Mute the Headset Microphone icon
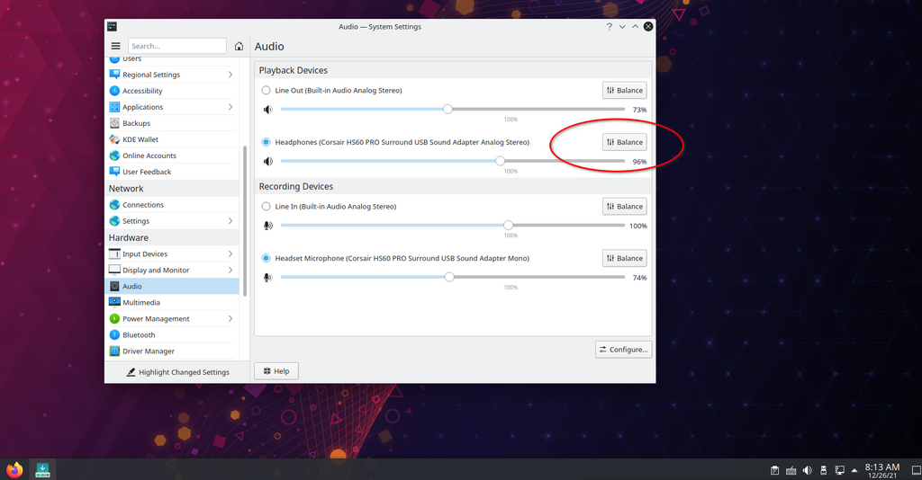This screenshot has height=480, width=922. 267,278
